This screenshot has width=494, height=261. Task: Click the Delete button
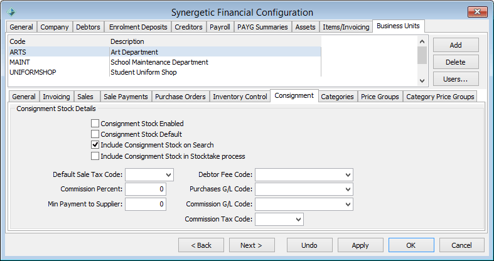(456, 62)
